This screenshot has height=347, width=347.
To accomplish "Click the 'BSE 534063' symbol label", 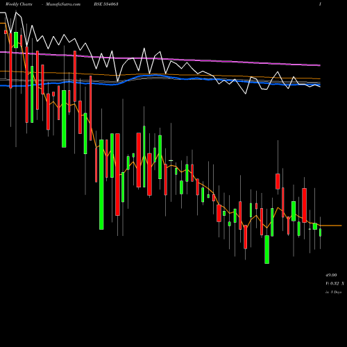I will 106,4.
